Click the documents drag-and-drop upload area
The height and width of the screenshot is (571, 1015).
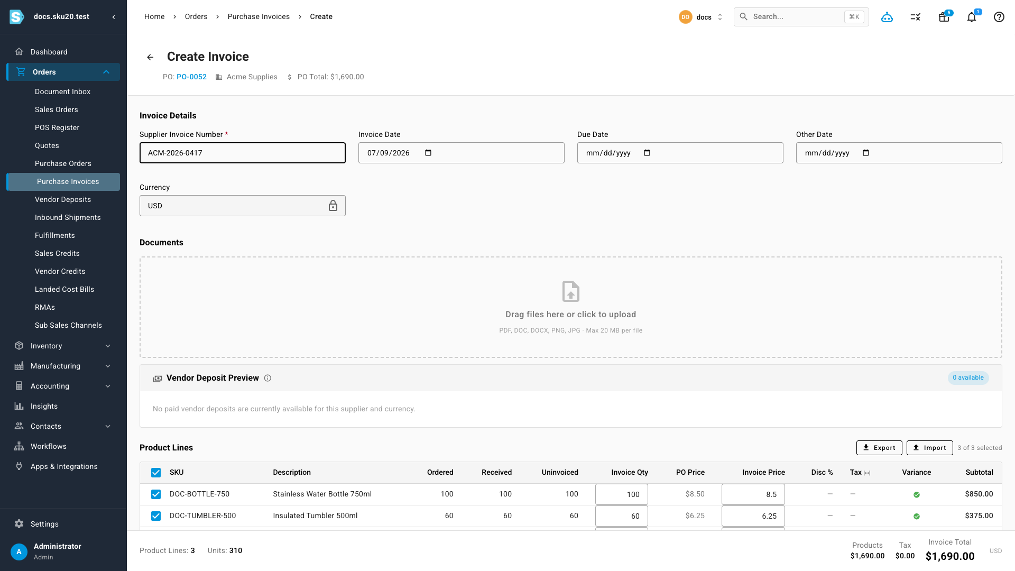tap(571, 308)
